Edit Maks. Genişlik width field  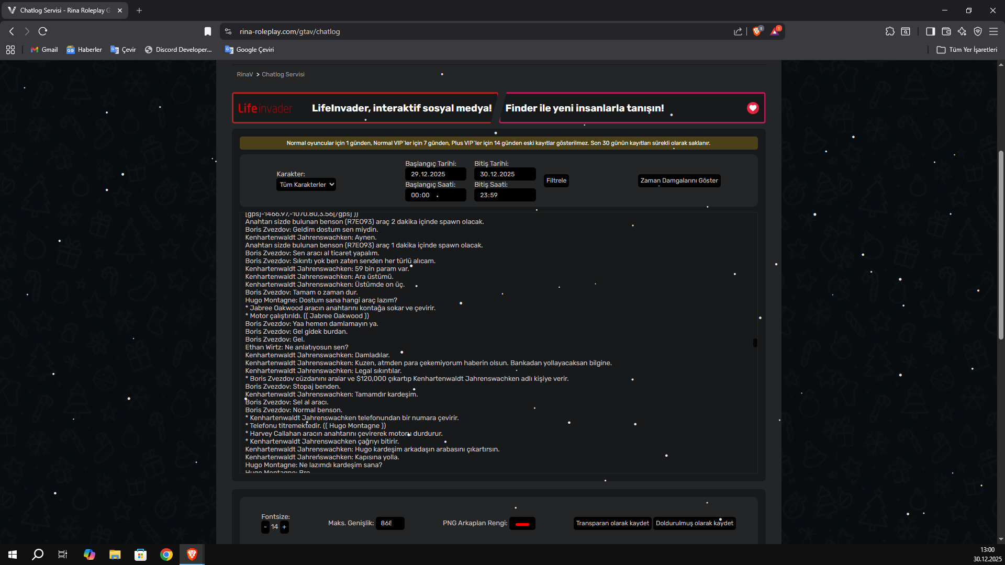[x=390, y=523]
